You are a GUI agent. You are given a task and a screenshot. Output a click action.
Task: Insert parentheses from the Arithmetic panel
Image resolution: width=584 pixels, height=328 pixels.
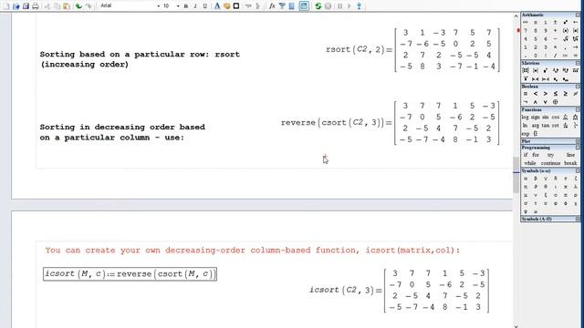pos(566,30)
